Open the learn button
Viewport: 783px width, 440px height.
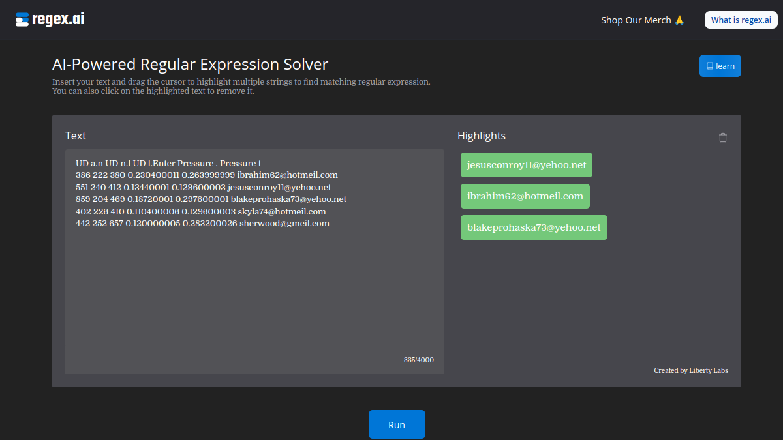pyautogui.click(x=720, y=66)
